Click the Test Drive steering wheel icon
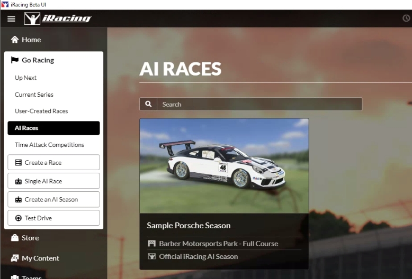The width and height of the screenshot is (412, 279). click(x=19, y=218)
